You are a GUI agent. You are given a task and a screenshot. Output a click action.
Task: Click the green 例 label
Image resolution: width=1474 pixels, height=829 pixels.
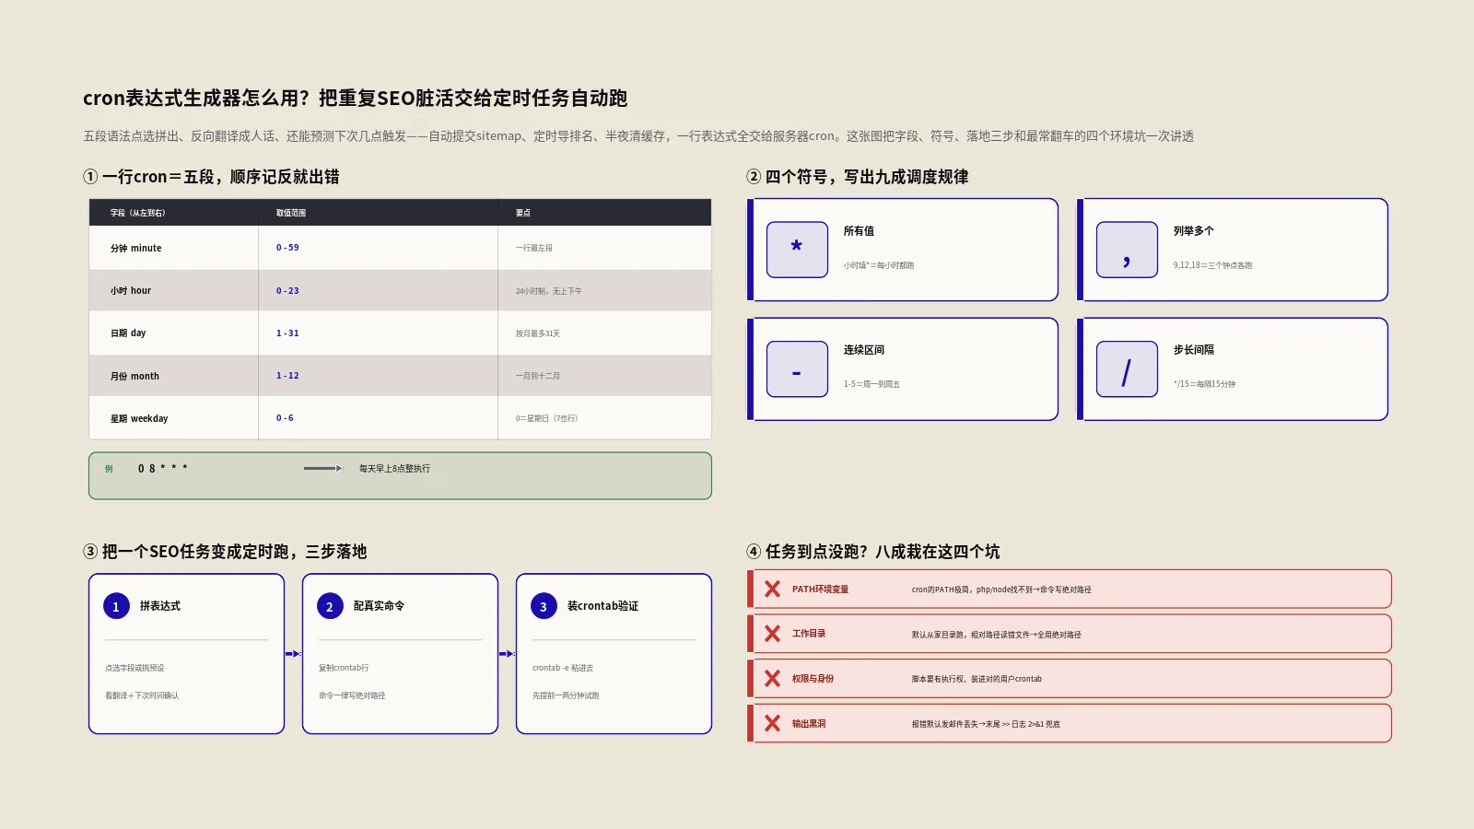pos(109,469)
